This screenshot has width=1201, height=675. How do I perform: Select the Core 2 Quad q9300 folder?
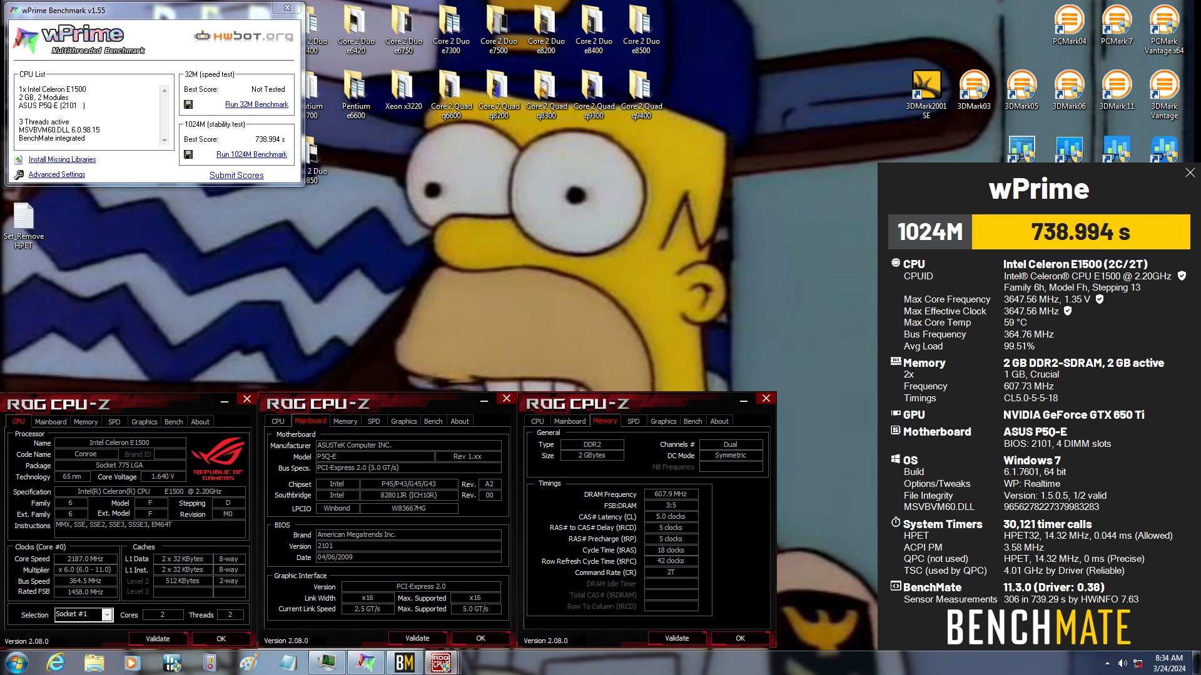pyautogui.click(x=594, y=94)
